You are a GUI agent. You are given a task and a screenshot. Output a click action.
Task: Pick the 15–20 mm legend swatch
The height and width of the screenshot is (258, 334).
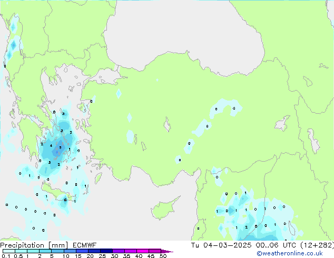point(82,251)
